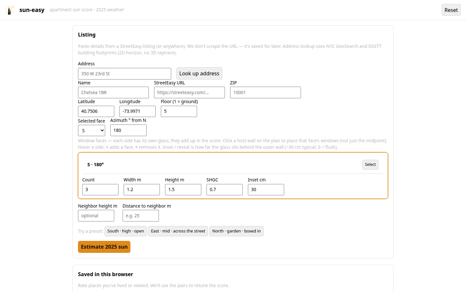Click the Name input field
The height and width of the screenshot is (291, 466).
[x=113, y=92]
